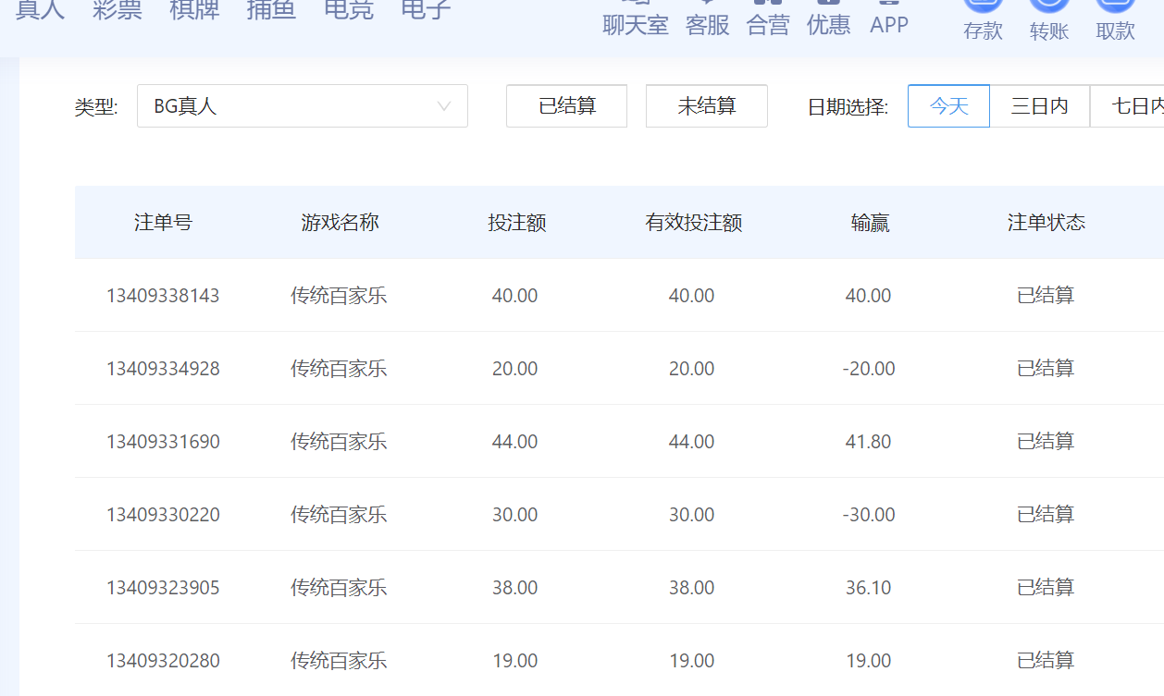Open the 彩票 lottery menu
This screenshot has height=696, width=1164.
pyautogui.click(x=118, y=9)
